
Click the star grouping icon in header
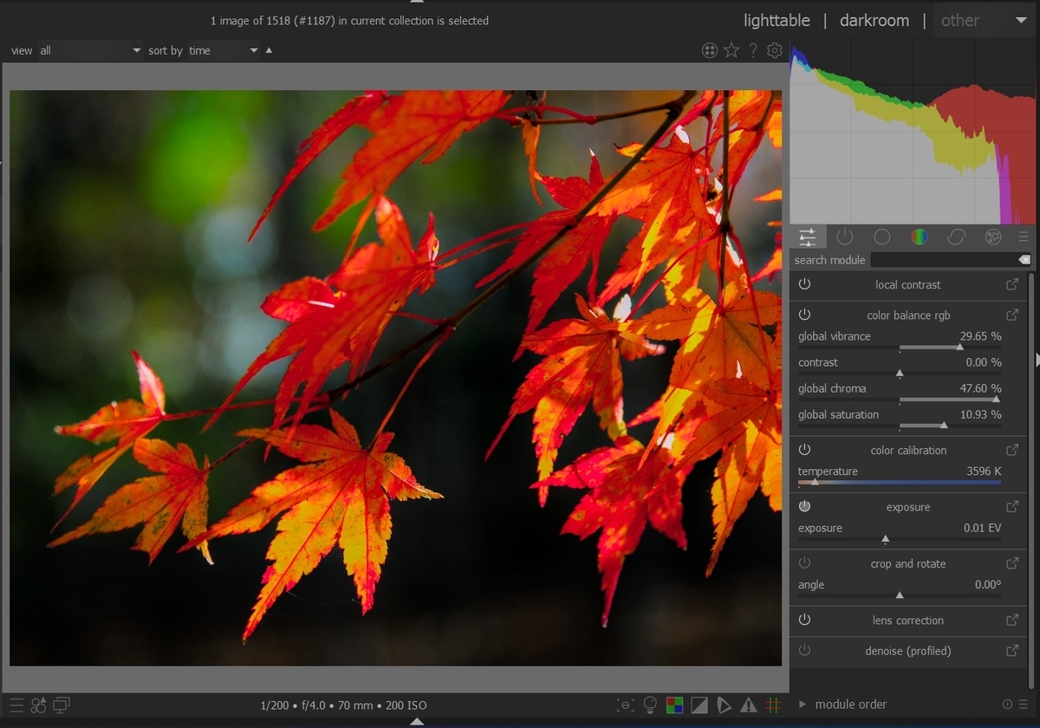pyautogui.click(x=731, y=50)
